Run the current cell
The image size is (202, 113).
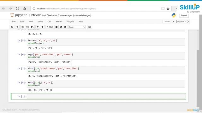[x=50, y=27]
